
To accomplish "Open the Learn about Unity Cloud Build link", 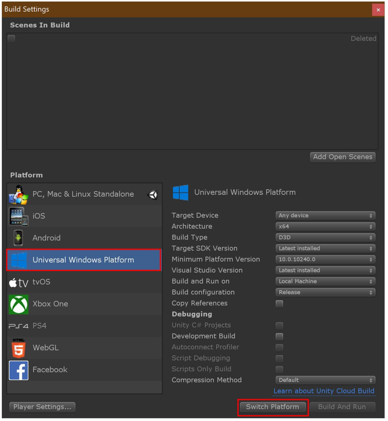I will point(324,391).
